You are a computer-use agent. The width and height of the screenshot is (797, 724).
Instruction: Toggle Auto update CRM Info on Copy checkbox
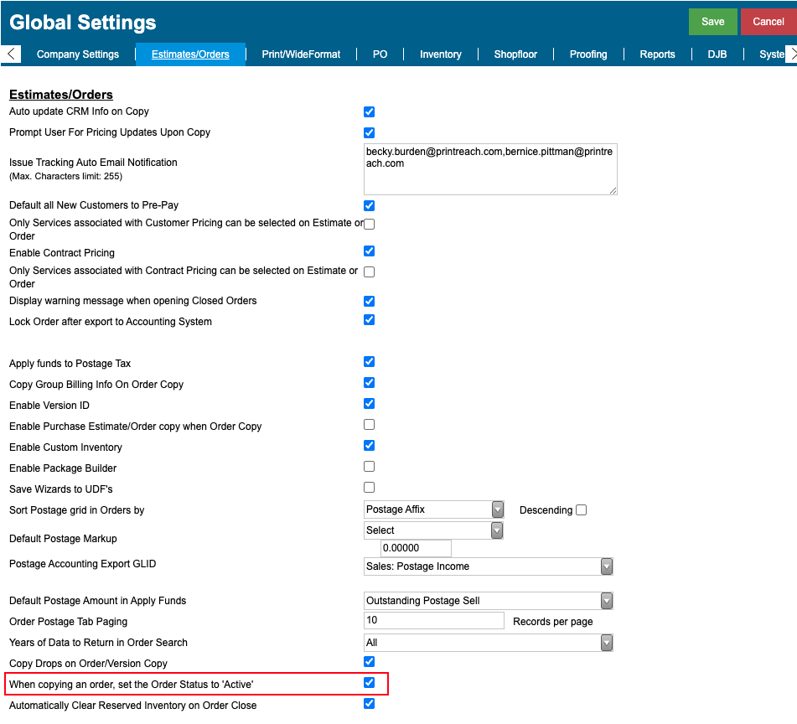coord(370,111)
